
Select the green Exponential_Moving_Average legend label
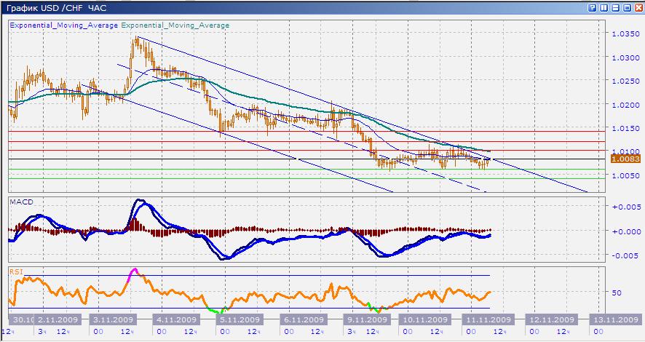(x=175, y=25)
